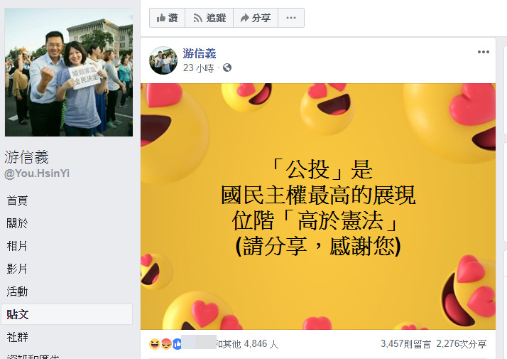Screen dimensions: 507x359
Task: Open page options ellipsis next to 分享
Action: click(291, 18)
